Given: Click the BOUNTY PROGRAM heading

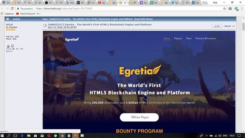Looking at the screenshot, I should tap(139, 131).
